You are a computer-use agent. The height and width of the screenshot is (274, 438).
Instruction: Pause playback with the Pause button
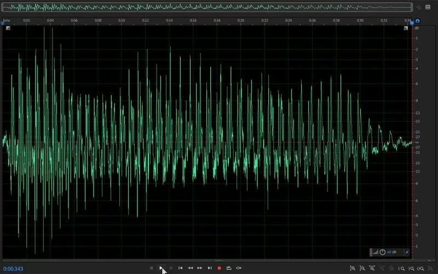click(171, 268)
